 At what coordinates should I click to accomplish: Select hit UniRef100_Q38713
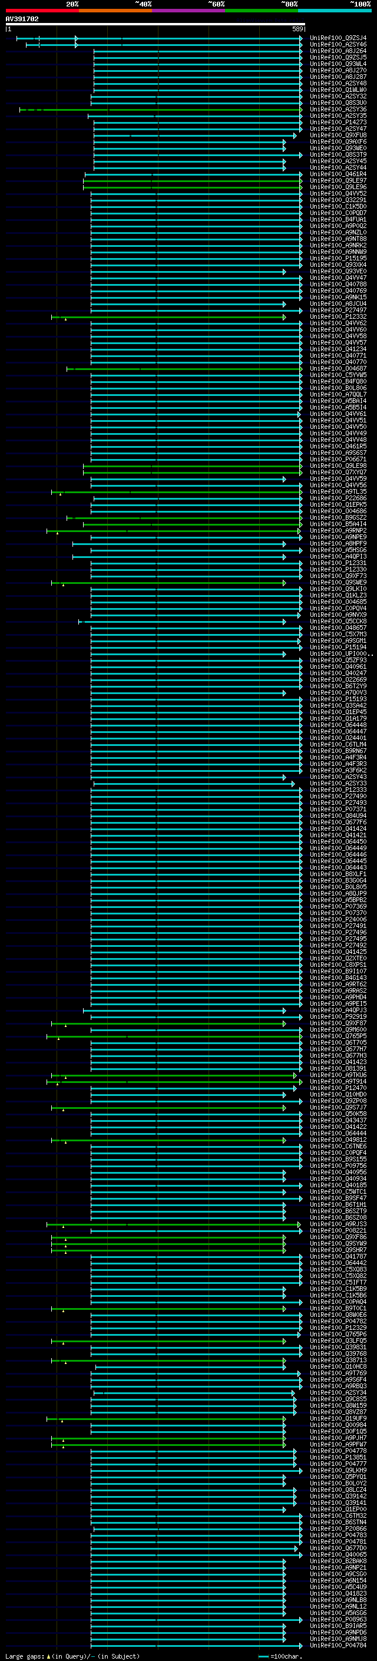point(338,1360)
